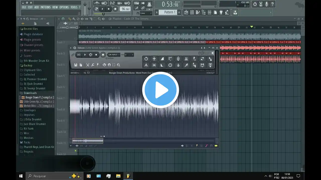Open the OPTIONS menu
The height and width of the screenshot is (180, 321).
pos(64,7)
